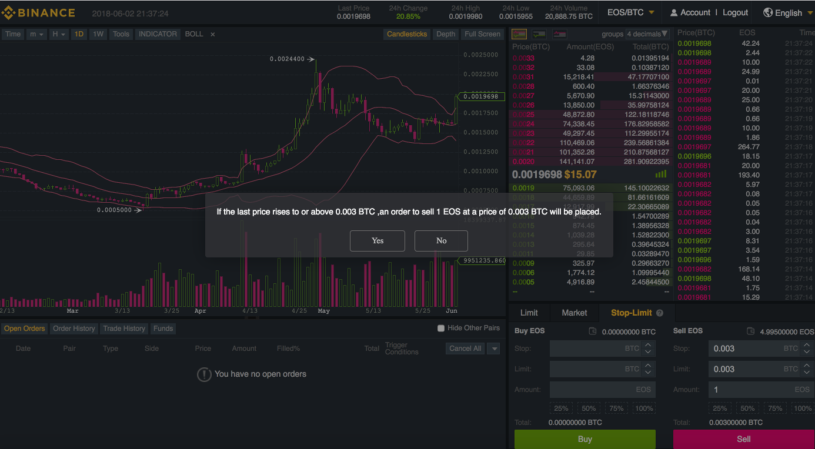Image resolution: width=815 pixels, height=449 pixels.
Task: Open chart Tools
Action: pos(121,34)
